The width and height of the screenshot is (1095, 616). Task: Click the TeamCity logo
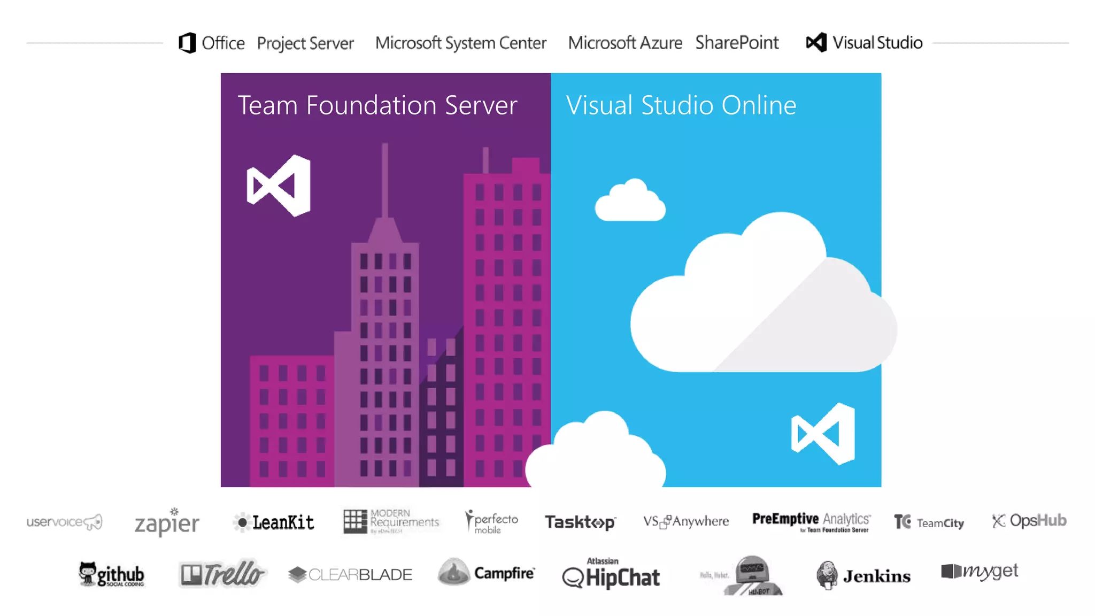tap(929, 522)
